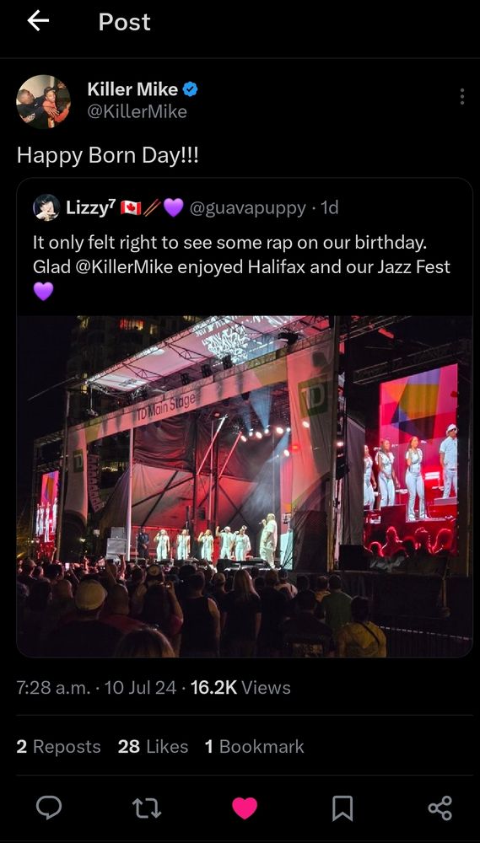Image resolution: width=480 pixels, height=843 pixels.
Task: Open the three-dot post options menu
Action: tap(461, 97)
